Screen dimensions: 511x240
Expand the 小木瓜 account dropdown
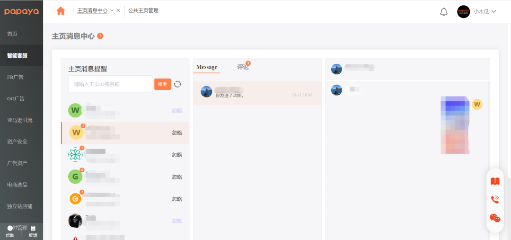(493, 11)
